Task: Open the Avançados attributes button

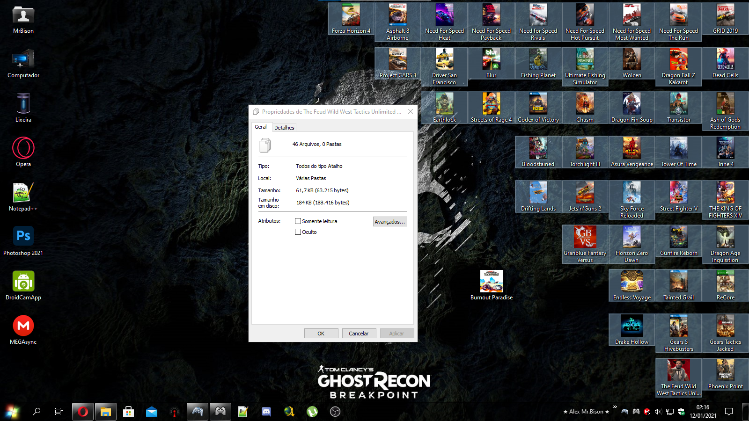Action: (390, 222)
